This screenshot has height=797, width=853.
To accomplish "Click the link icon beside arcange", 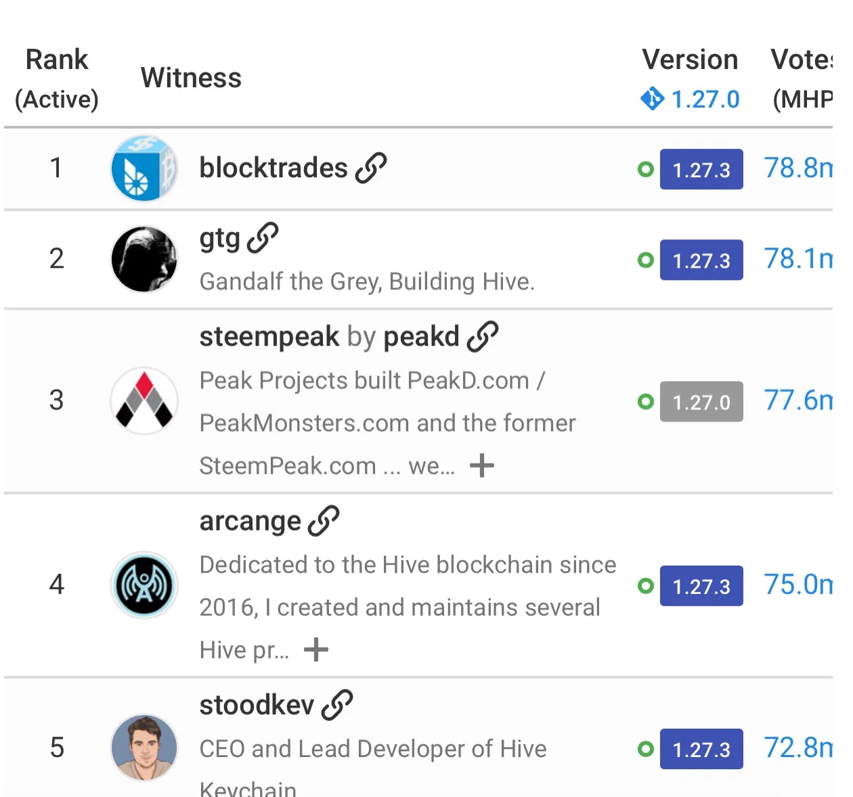I will pyautogui.click(x=324, y=521).
